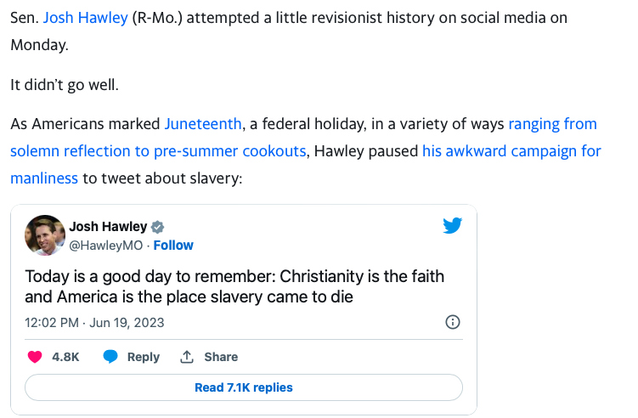Open the solemn reflection to pre-summer cookouts link
This screenshot has height=418, width=638.
(158, 151)
